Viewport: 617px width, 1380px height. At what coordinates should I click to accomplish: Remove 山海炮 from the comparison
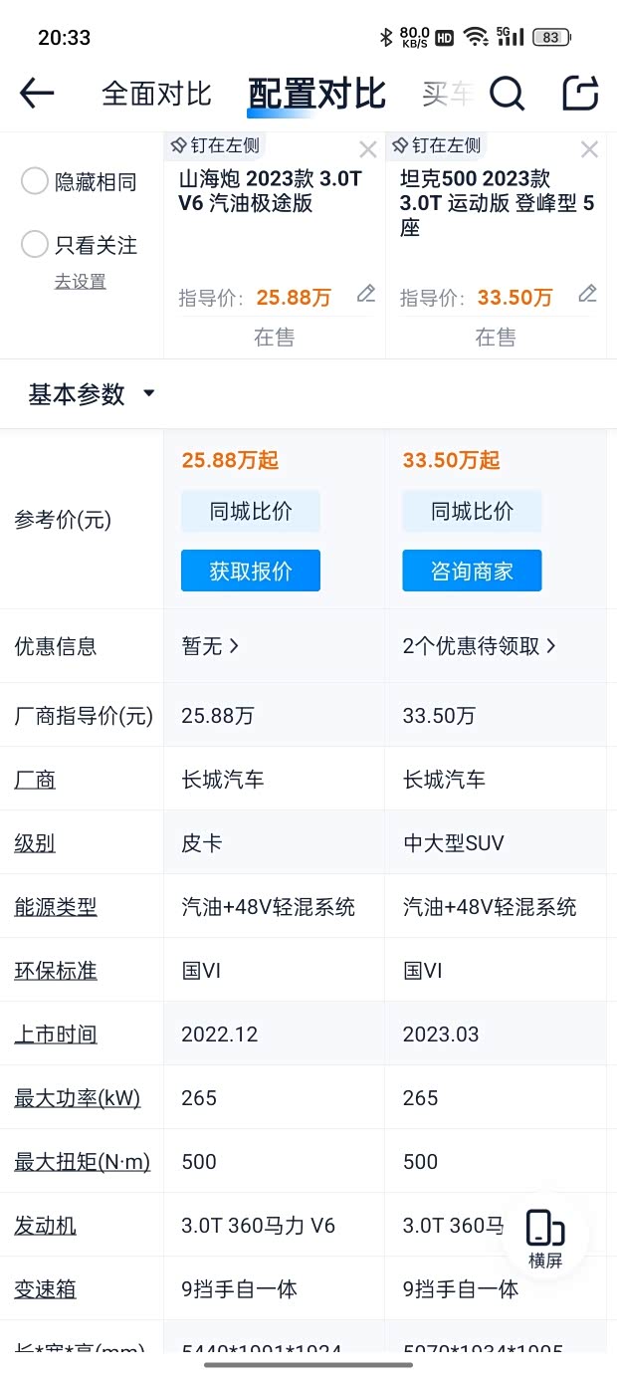click(x=367, y=149)
